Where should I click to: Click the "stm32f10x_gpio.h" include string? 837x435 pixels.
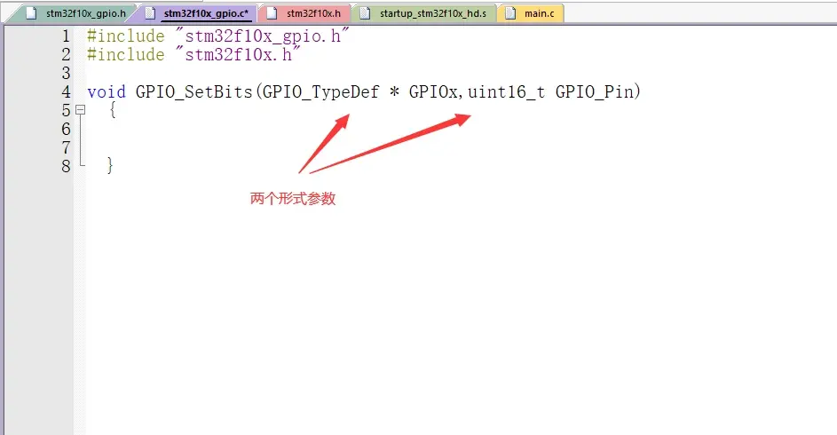[262, 36]
